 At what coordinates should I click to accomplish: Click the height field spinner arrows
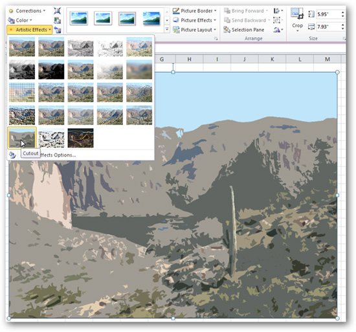click(x=343, y=14)
